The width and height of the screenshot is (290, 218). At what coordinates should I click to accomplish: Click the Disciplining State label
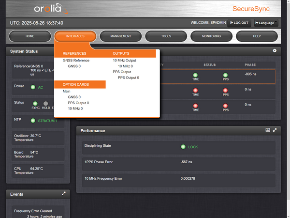coord(98,146)
